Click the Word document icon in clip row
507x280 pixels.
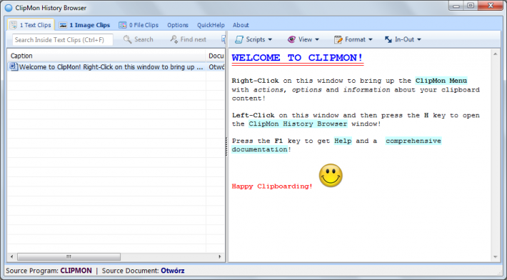pyautogui.click(x=14, y=66)
